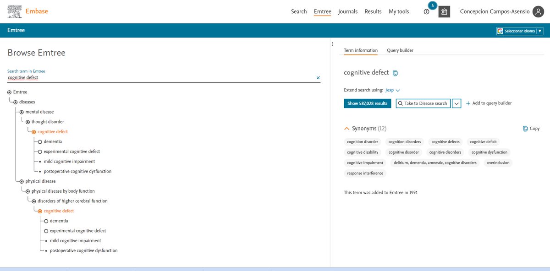Select postoperative cognitive dysfunction under thought disorder
This screenshot has width=550, height=271.
tap(77, 172)
